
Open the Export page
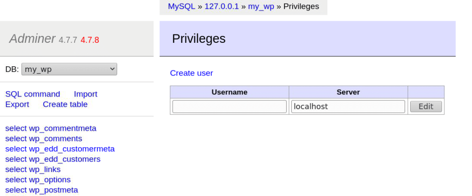17,104
